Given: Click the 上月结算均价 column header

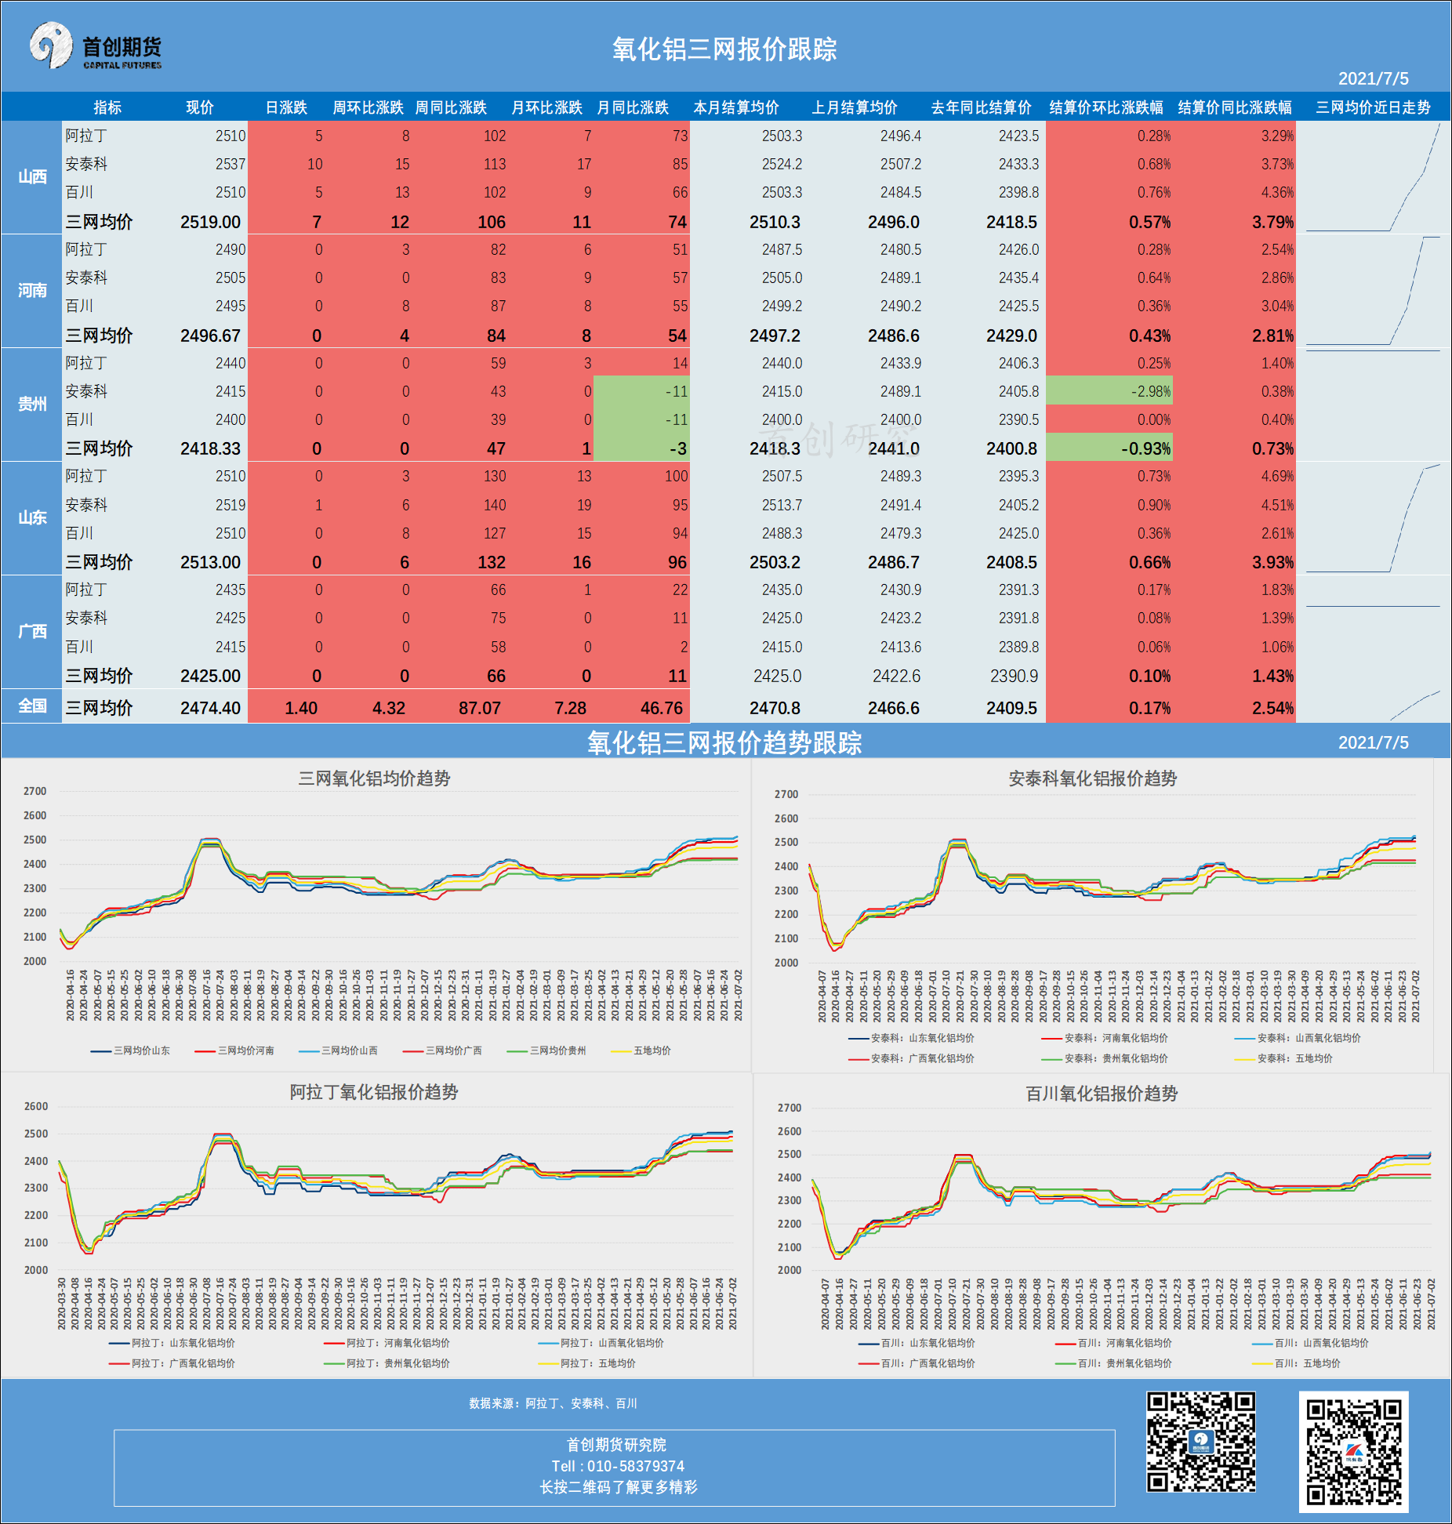Looking at the screenshot, I should coord(854,107).
